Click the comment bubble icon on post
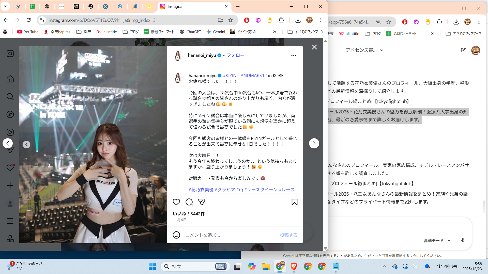 (x=189, y=202)
